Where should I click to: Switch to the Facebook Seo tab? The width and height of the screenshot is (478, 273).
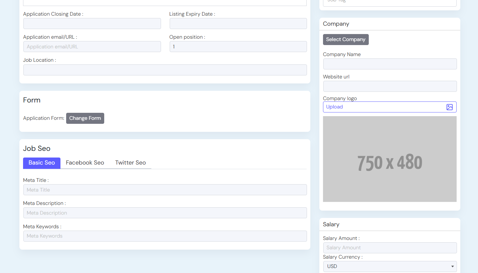tap(85, 163)
